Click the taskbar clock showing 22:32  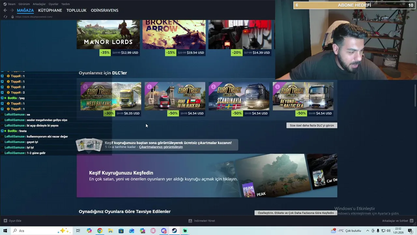[398, 231]
